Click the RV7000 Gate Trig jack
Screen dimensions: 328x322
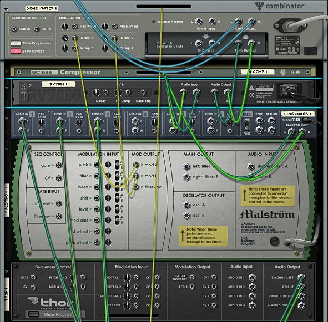click(143, 92)
